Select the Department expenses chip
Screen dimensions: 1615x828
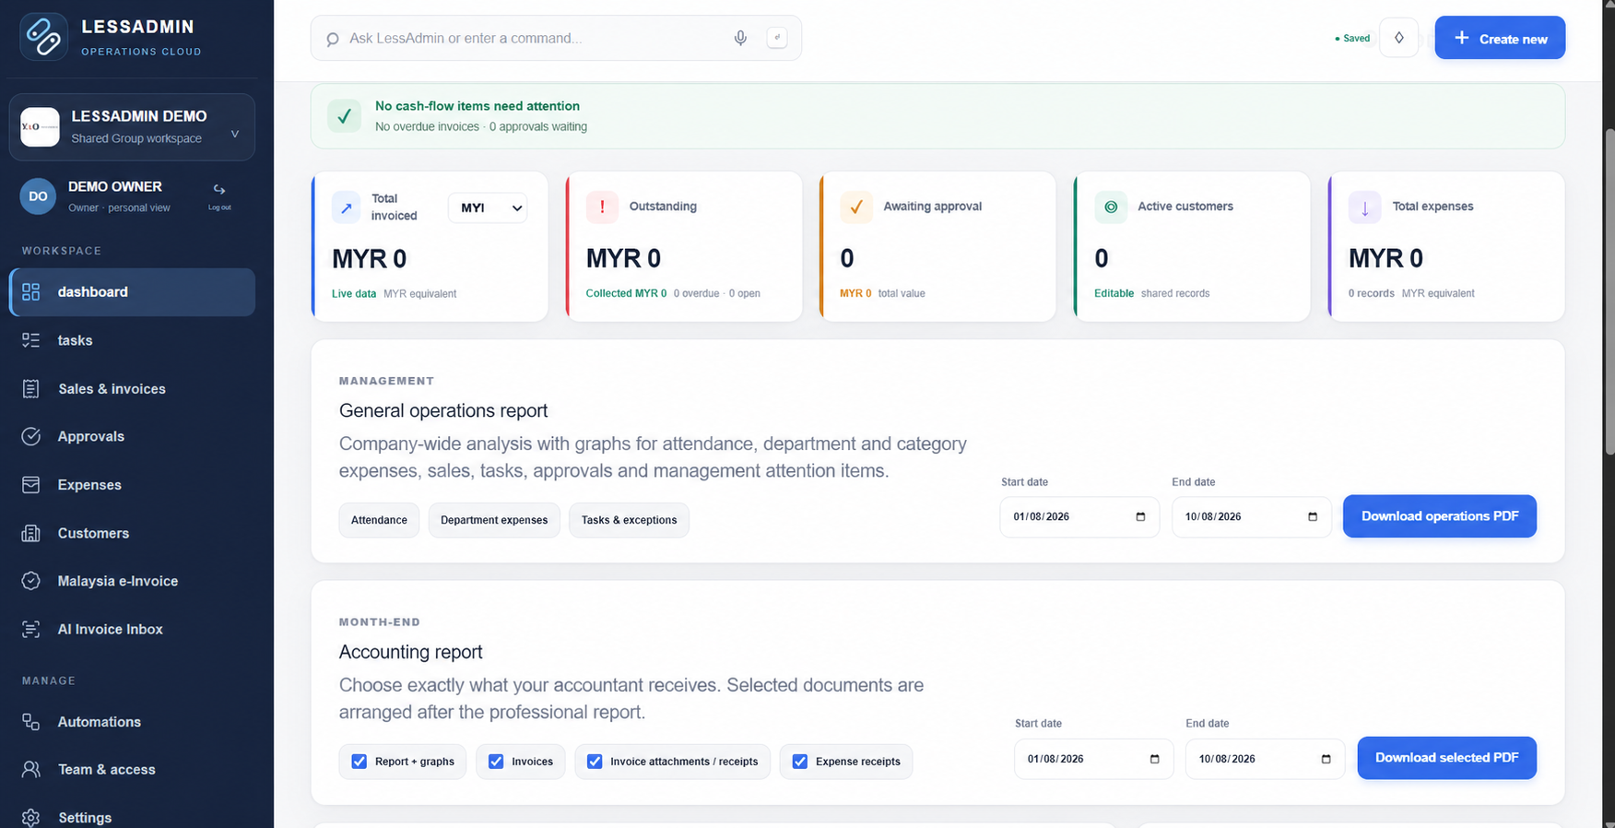click(494, 520)
